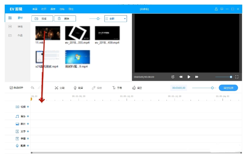Enter fullscreen preview mode
Screen dimensions: 246x157
coord(237,77)
